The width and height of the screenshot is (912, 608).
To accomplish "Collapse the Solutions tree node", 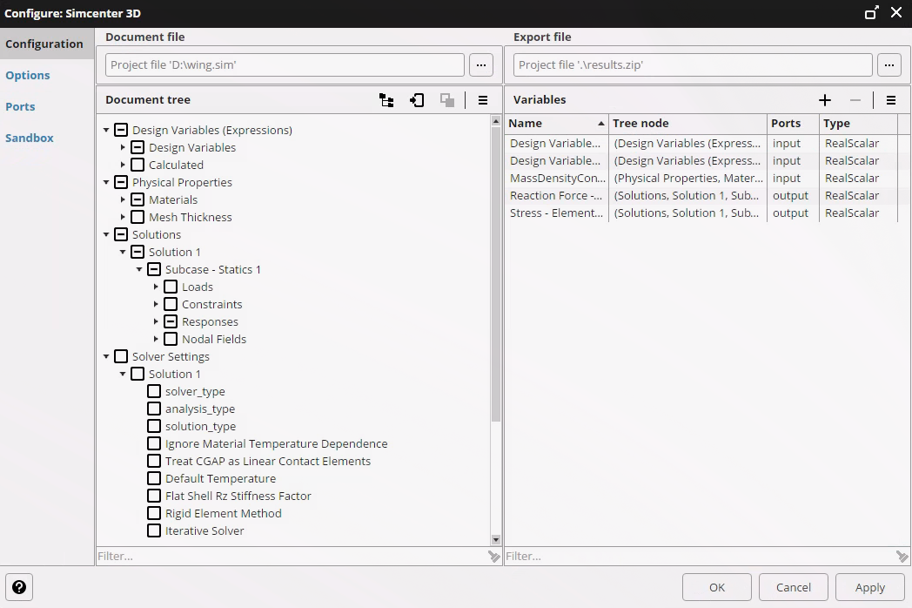I will (x=106, y=234).
